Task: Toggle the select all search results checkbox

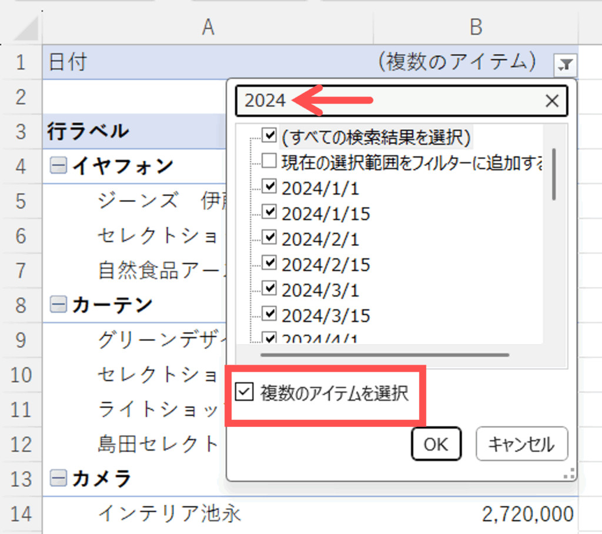Action: pos(269,136)
